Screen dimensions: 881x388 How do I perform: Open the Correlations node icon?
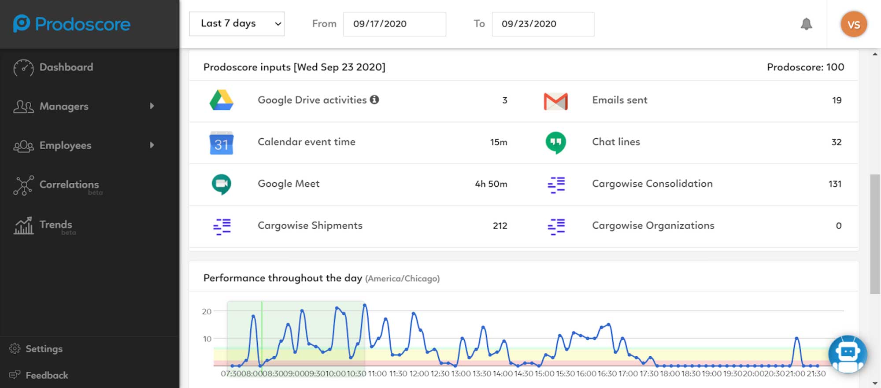point(23,185)
